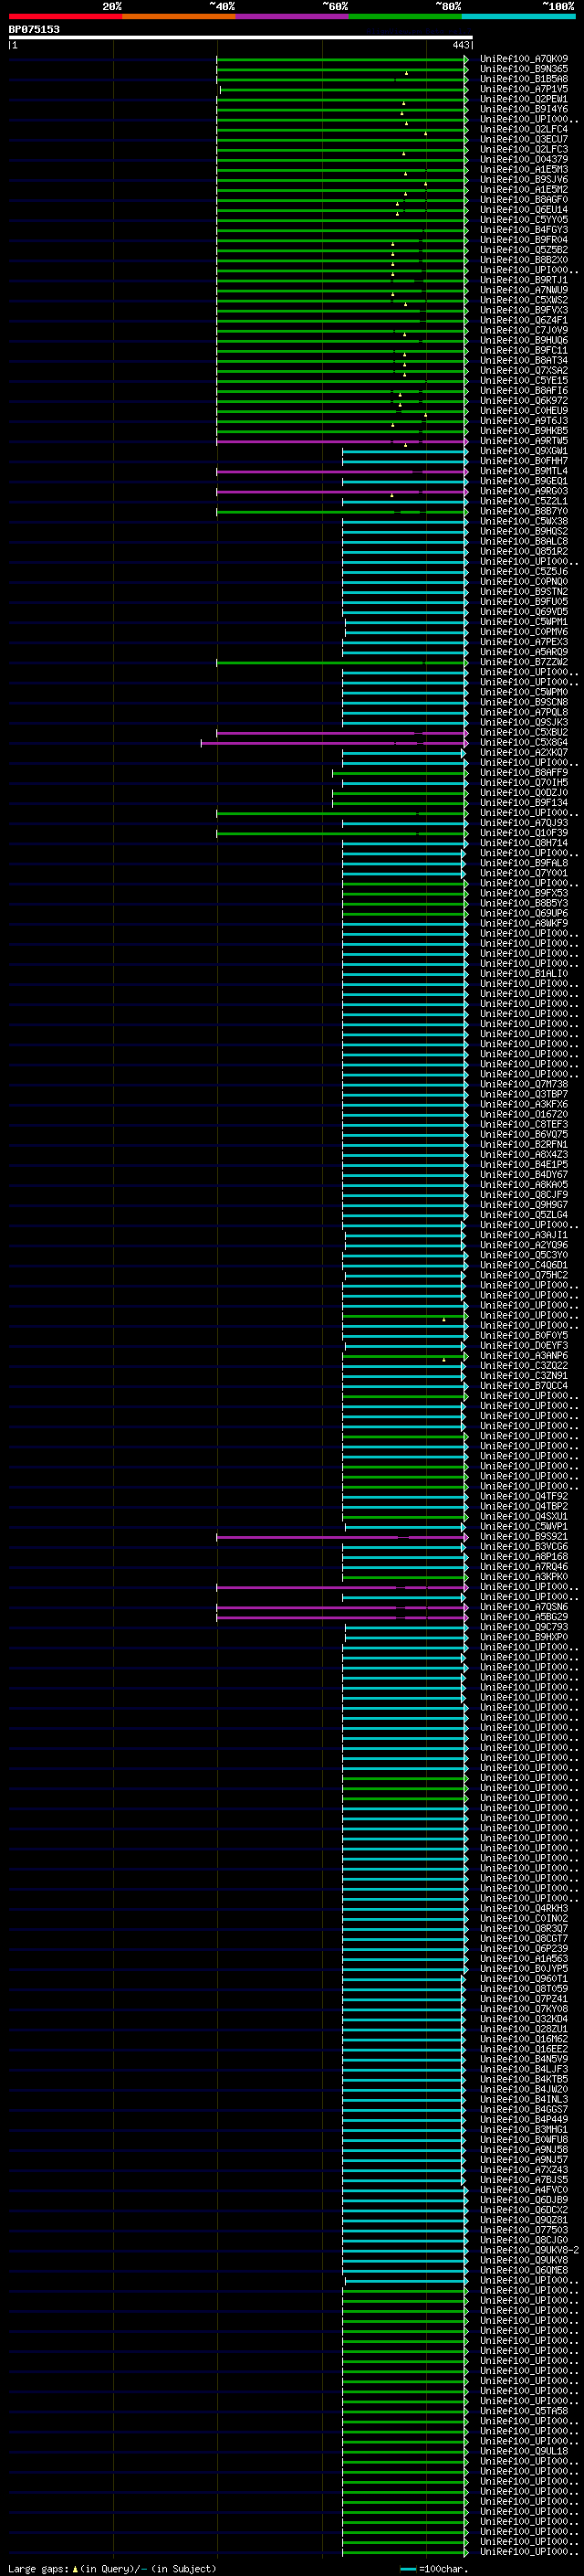Select hit UniRef100_Q5Z5B2

(x=524, y=250)
